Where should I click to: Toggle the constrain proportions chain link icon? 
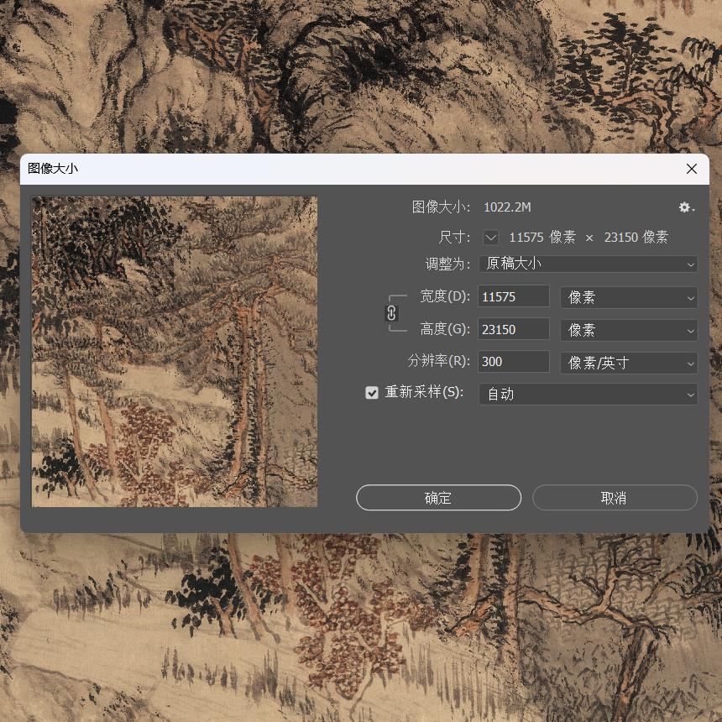point(391,313)
